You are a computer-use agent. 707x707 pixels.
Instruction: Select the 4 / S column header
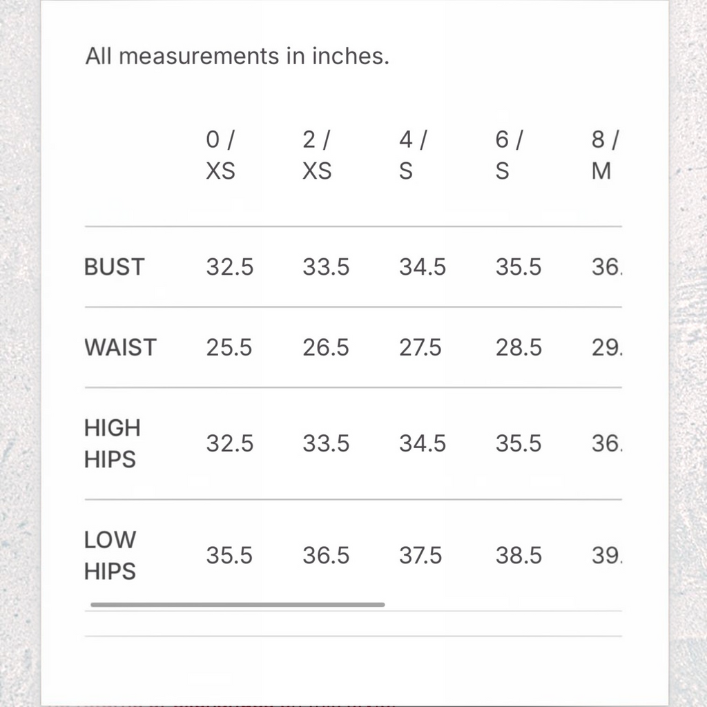pos(413,155)
